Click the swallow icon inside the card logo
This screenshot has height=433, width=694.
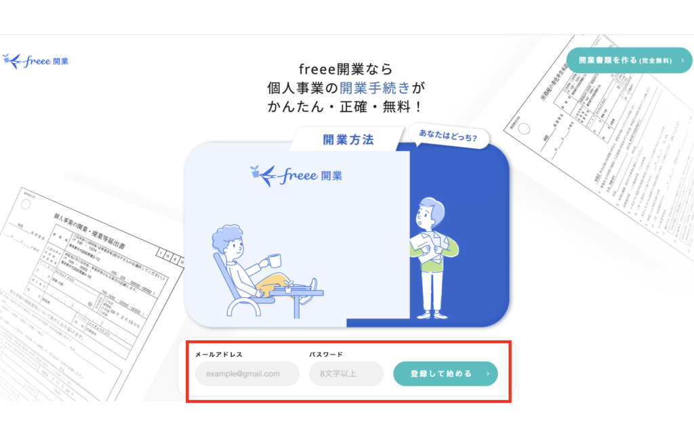pyautogui.click(x=263, y=175)
